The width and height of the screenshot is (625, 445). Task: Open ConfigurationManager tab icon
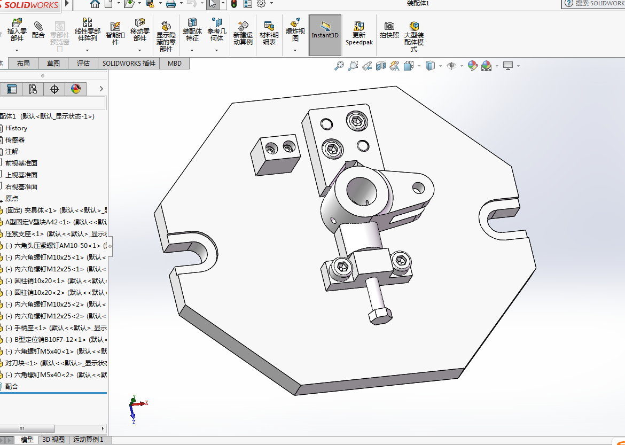point(33,89)
